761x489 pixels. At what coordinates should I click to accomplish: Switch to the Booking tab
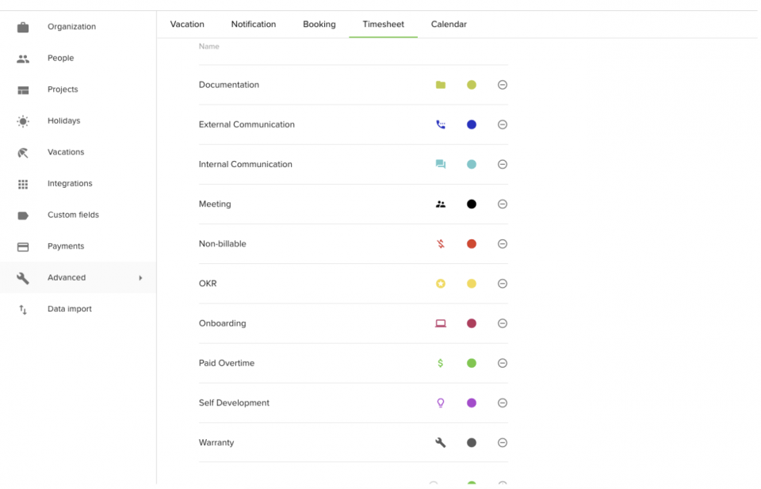point(319,25)
